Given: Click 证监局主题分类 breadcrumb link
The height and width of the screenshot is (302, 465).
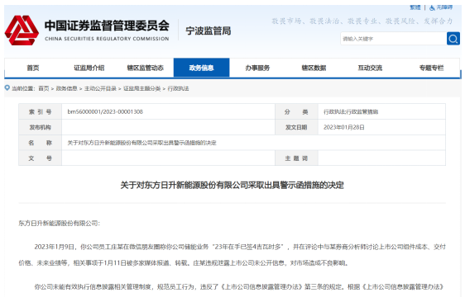Looking at the screenshot, I should click(x=141, y=88).
